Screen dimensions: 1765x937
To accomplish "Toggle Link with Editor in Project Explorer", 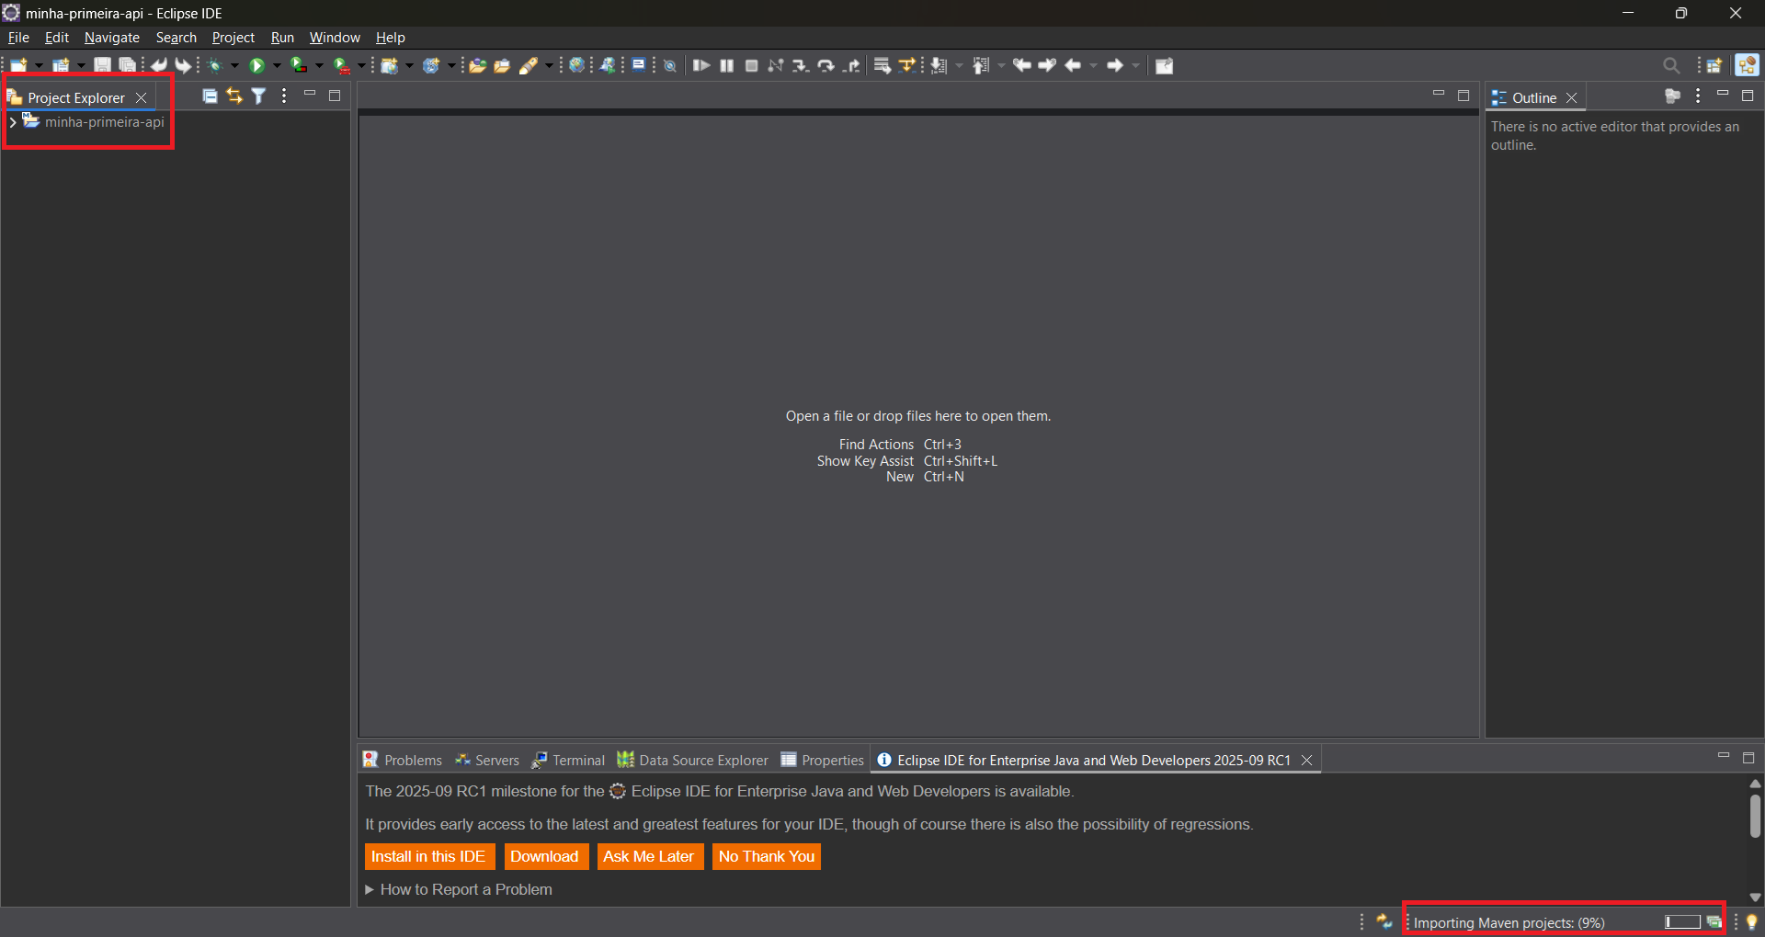I will pyautogui.click(x=233, y=96).
